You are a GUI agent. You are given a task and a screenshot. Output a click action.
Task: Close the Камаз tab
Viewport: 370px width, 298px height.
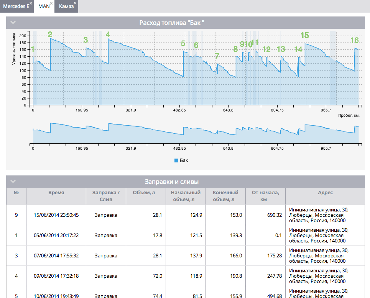[75, 3]
